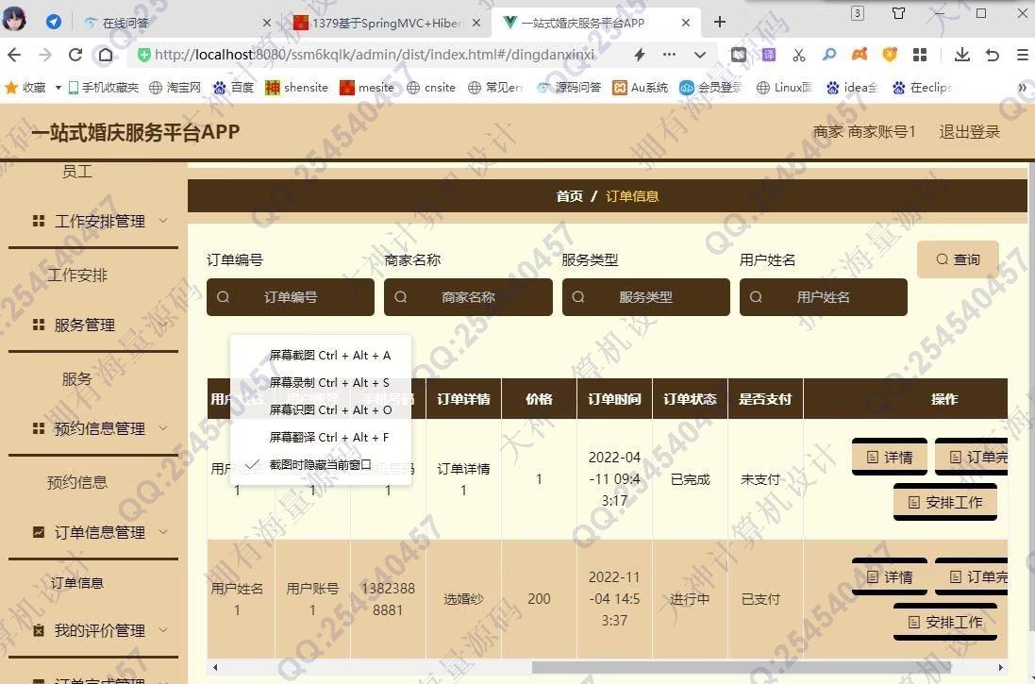Image resolution: width=1035 pixels, height=684 pixels.
Task: Click the 查询 search button
Action: pyautogui.click(x=958, y=259)
